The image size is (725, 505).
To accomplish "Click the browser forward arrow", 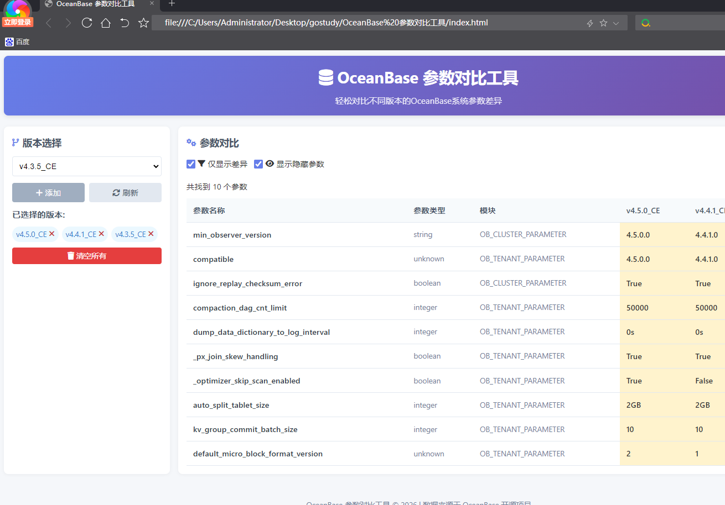I will [68, 23].
